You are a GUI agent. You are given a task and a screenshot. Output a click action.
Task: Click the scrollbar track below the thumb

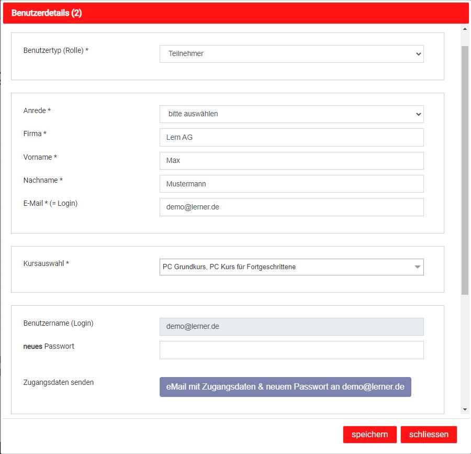click(x=465, y=350)
